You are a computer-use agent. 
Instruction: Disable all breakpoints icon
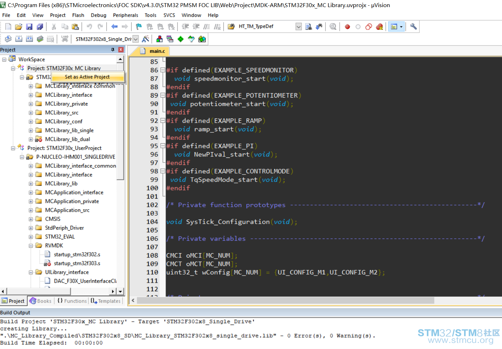tap(369, 27)
